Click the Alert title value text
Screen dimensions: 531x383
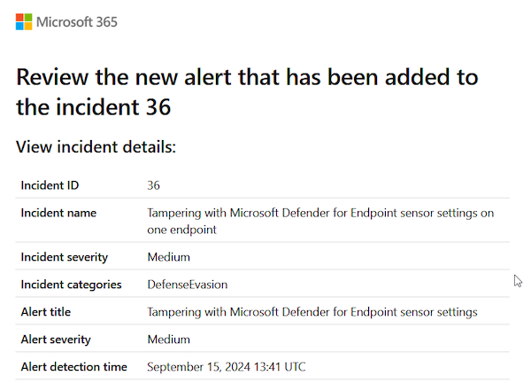tap(312, 312)
